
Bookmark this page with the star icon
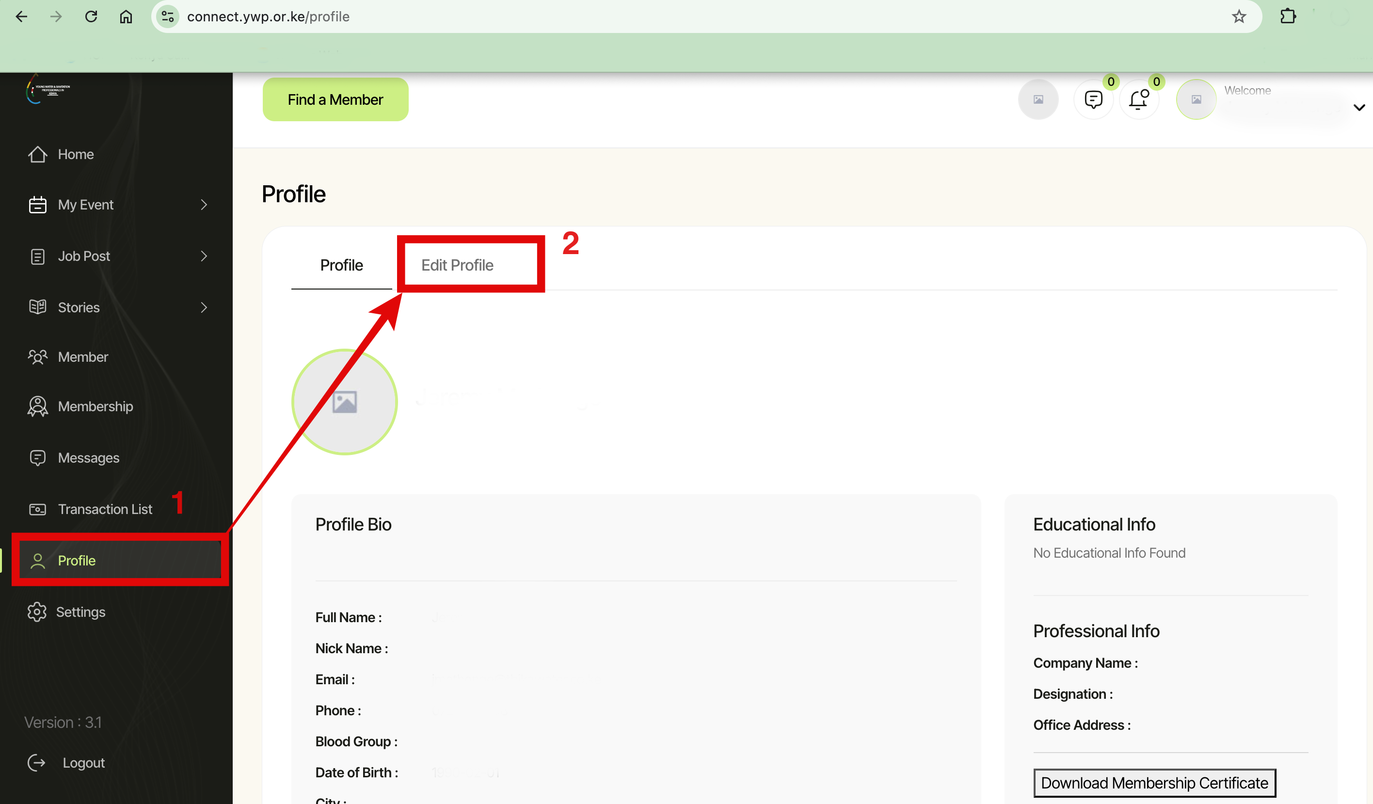coord(1239,16)
